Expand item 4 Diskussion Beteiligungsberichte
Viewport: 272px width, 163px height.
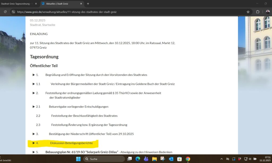[34, 143]
